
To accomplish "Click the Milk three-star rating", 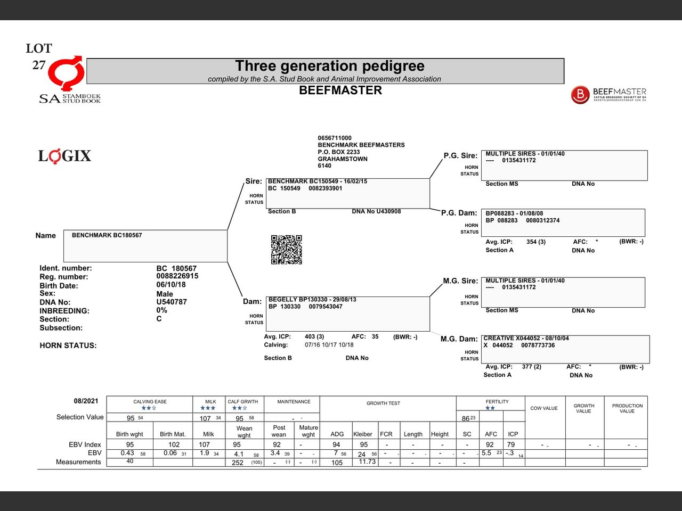I will (208, 408).
